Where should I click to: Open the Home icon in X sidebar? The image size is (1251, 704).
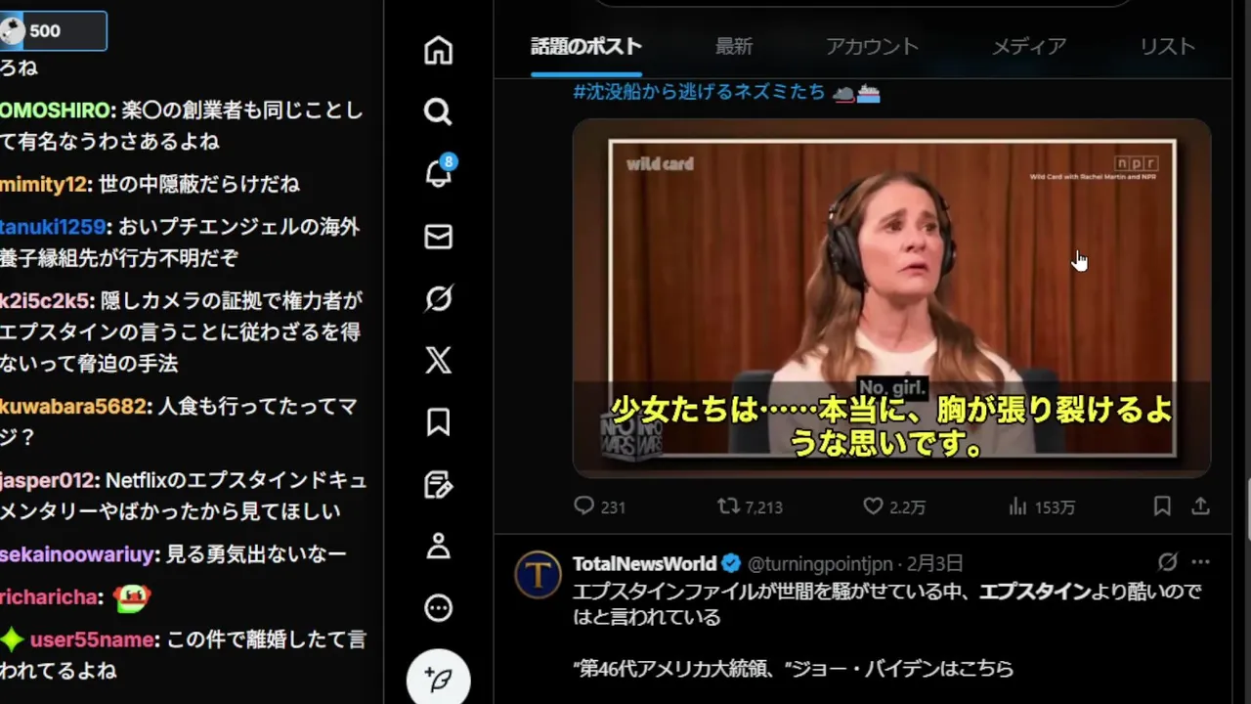pyautogui.click(x=438, y=50)
